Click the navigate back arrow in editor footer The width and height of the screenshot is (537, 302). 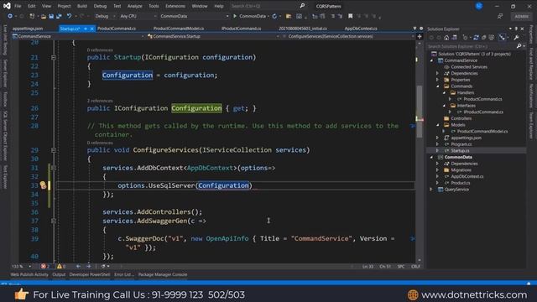(x=78, y=266)
